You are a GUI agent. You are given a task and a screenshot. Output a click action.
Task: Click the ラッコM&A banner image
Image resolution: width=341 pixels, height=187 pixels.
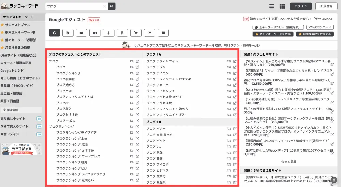pyautogui.click(x=21, y=149)
